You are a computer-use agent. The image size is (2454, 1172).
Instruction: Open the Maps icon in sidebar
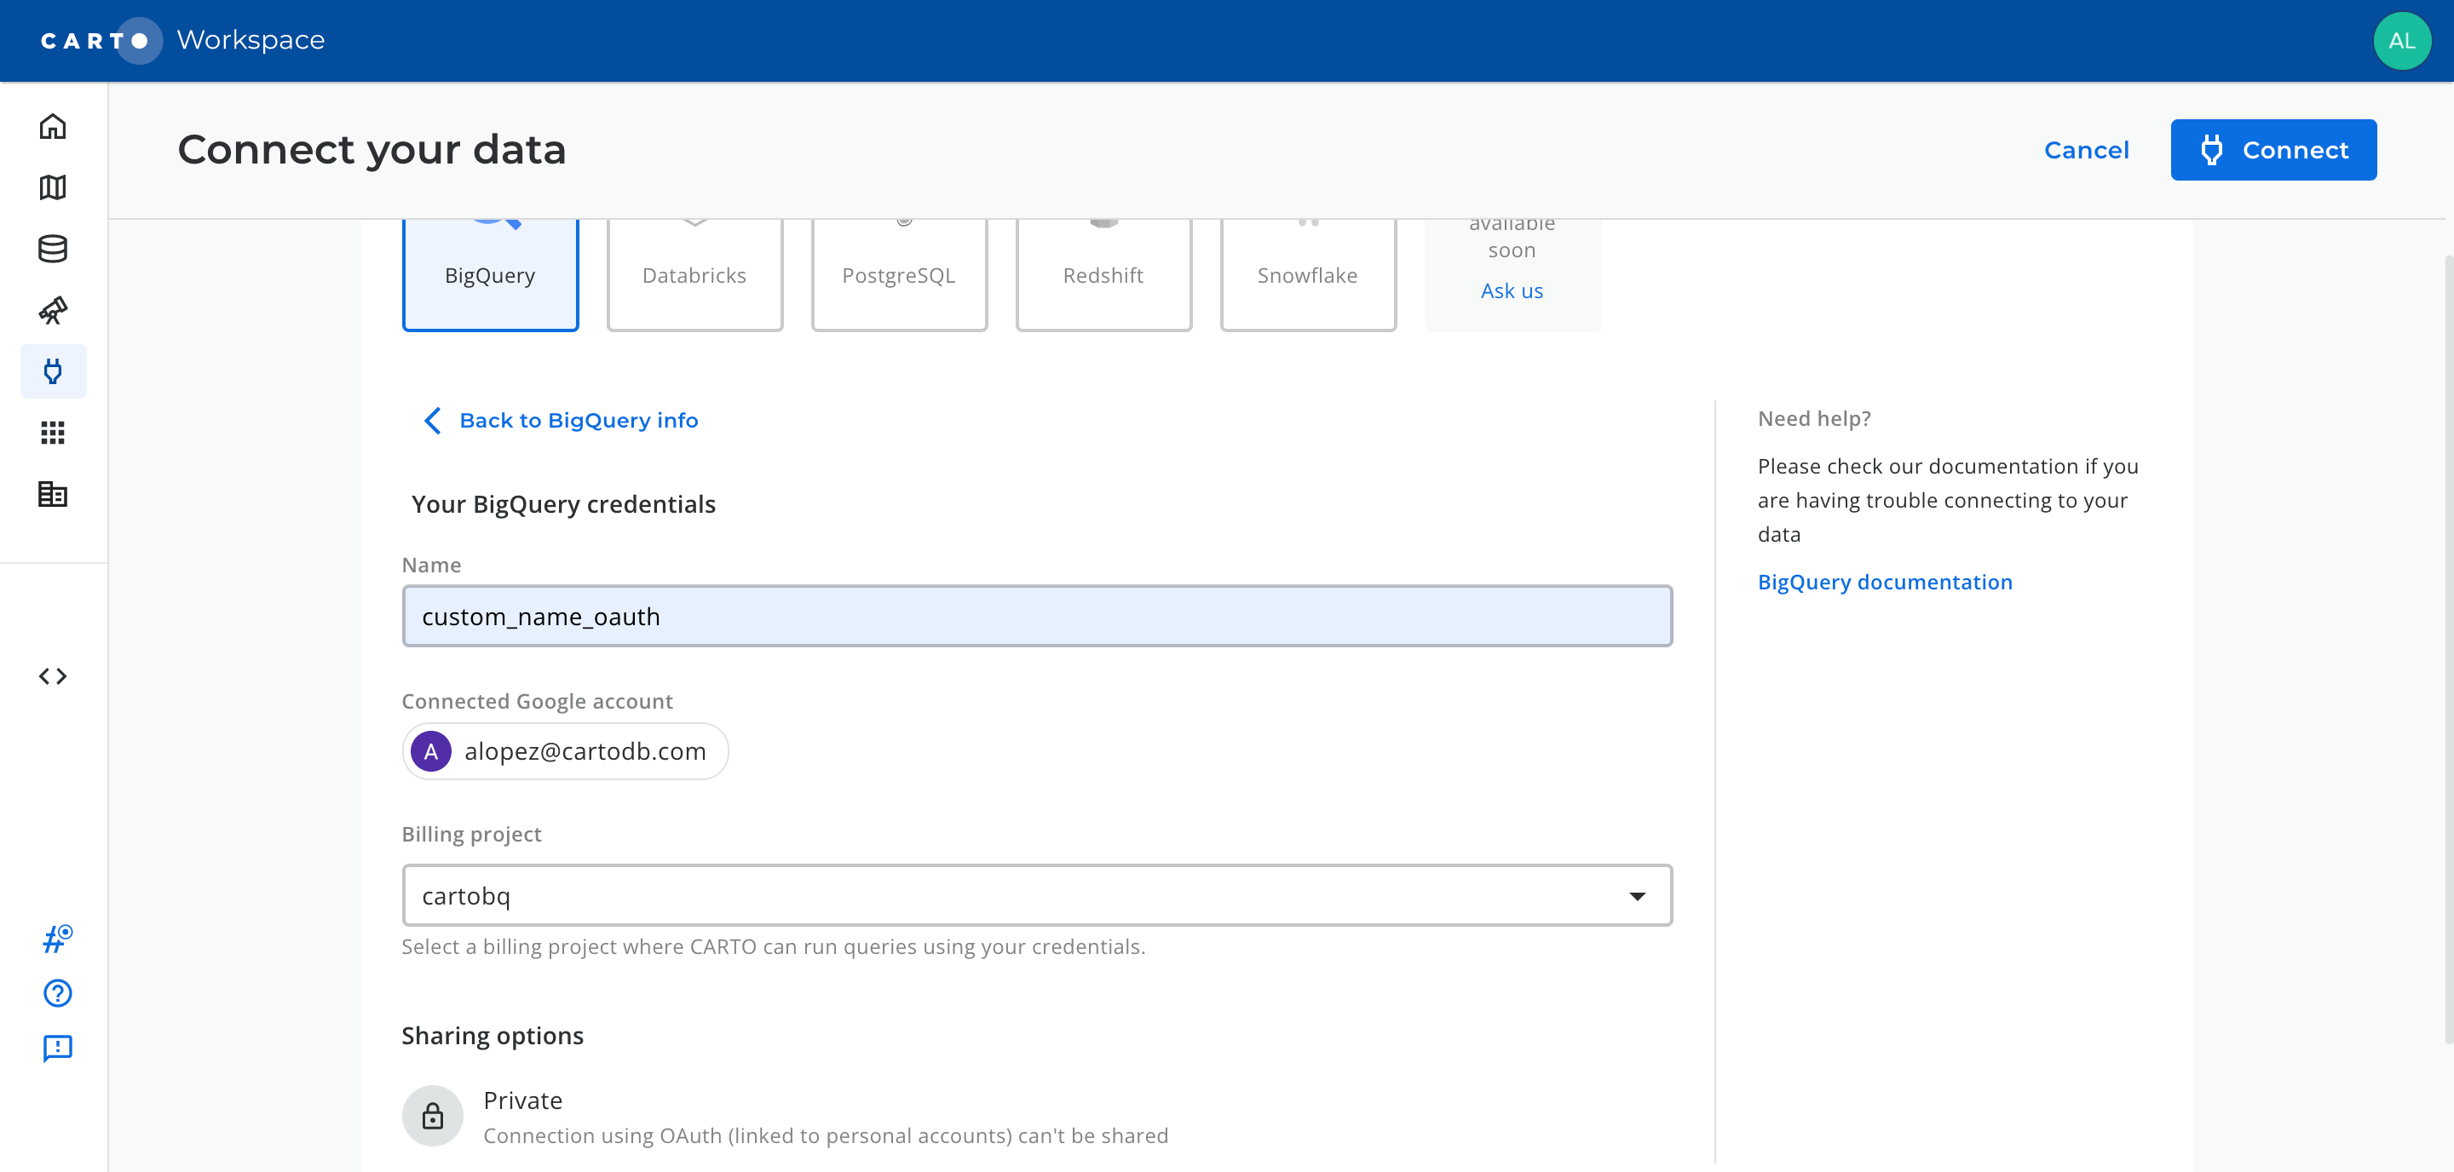pos(52,187)
